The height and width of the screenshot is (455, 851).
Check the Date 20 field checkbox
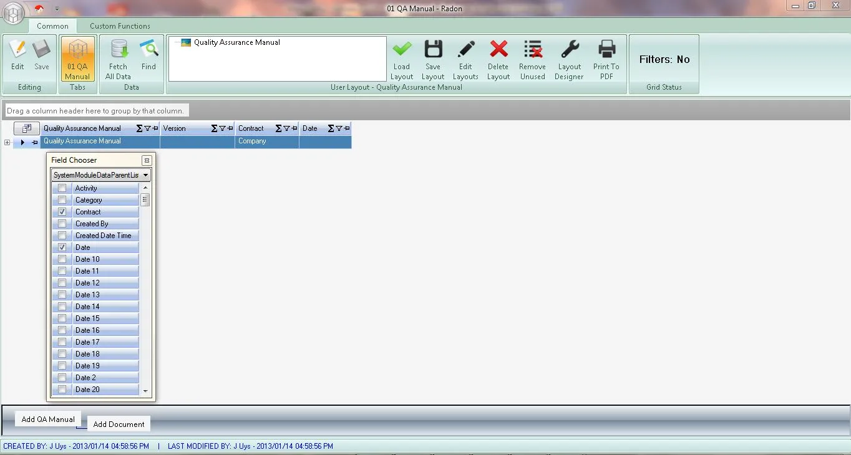point(62,390)
